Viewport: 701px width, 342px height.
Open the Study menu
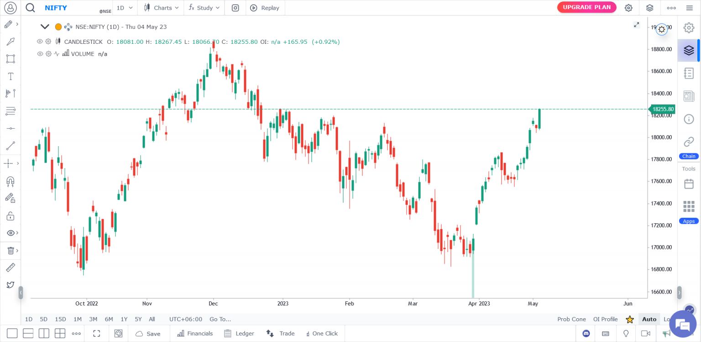204,8
